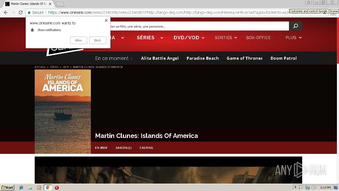Expand the cinema menu chevron beside the popup
This screenshot has width=339, height=191.
(x=123, y=38)
